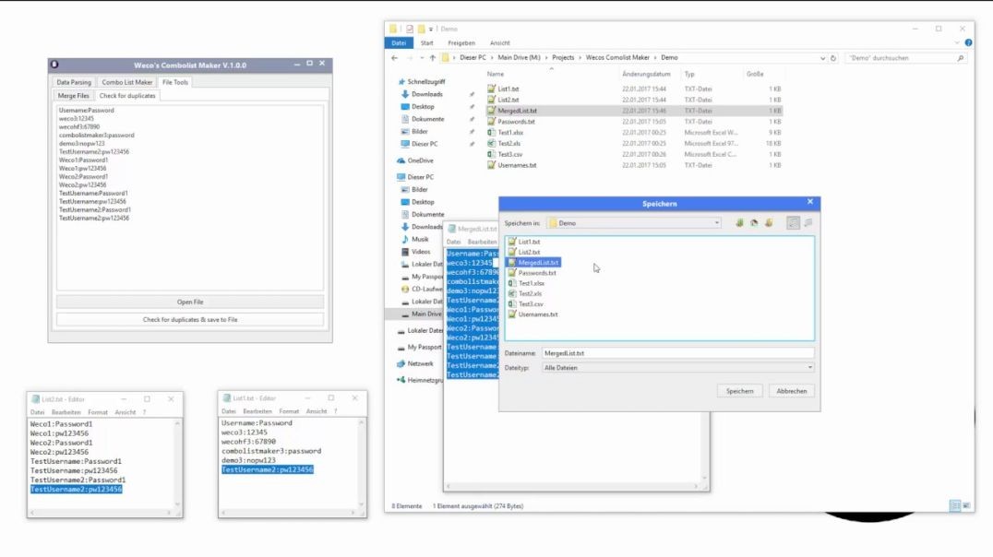
Task: Switch to Data Parsing tab in Combolist Maker
Action: coord(74,82)
